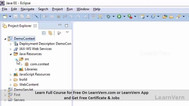
Task: Open the Search menu
Action: pyautogui.click(x=43, y=9)
